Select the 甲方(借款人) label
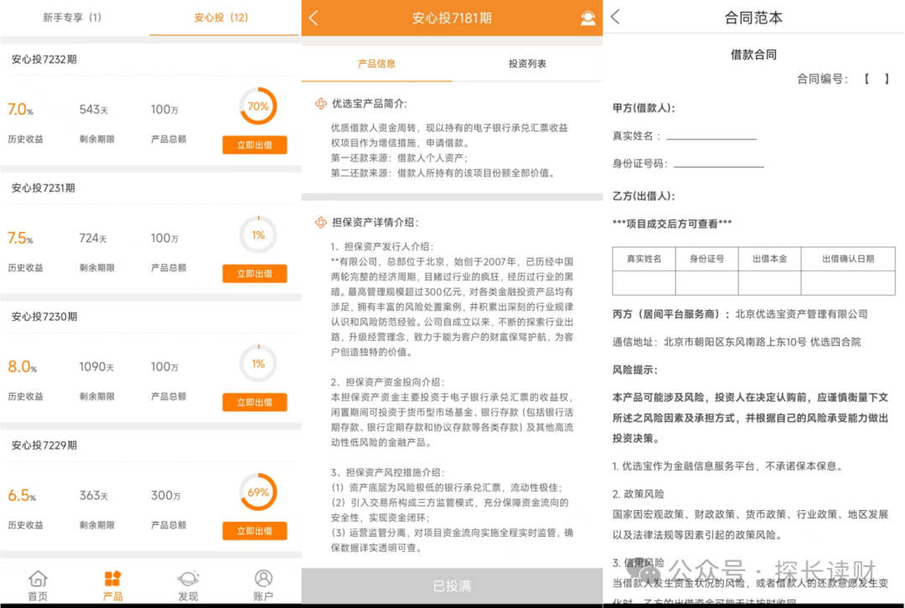Image resolution: width=905 pixels, height=608 pixels. pyautogui.click(x=644, y=108)
